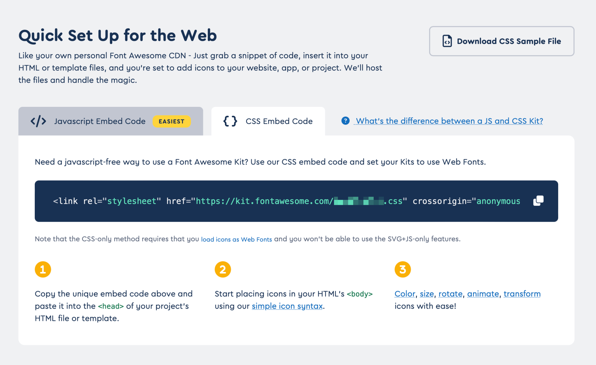Click the Quick Set Up for the Web heading
Image resolution: width=596 pixels, height=365 pixels.
[118, 35]
